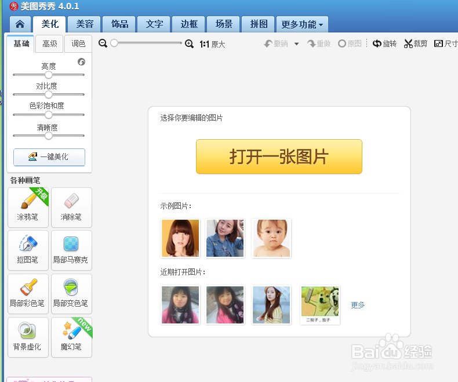Open the sample photo of girl in denim

(x=224, y=238)
